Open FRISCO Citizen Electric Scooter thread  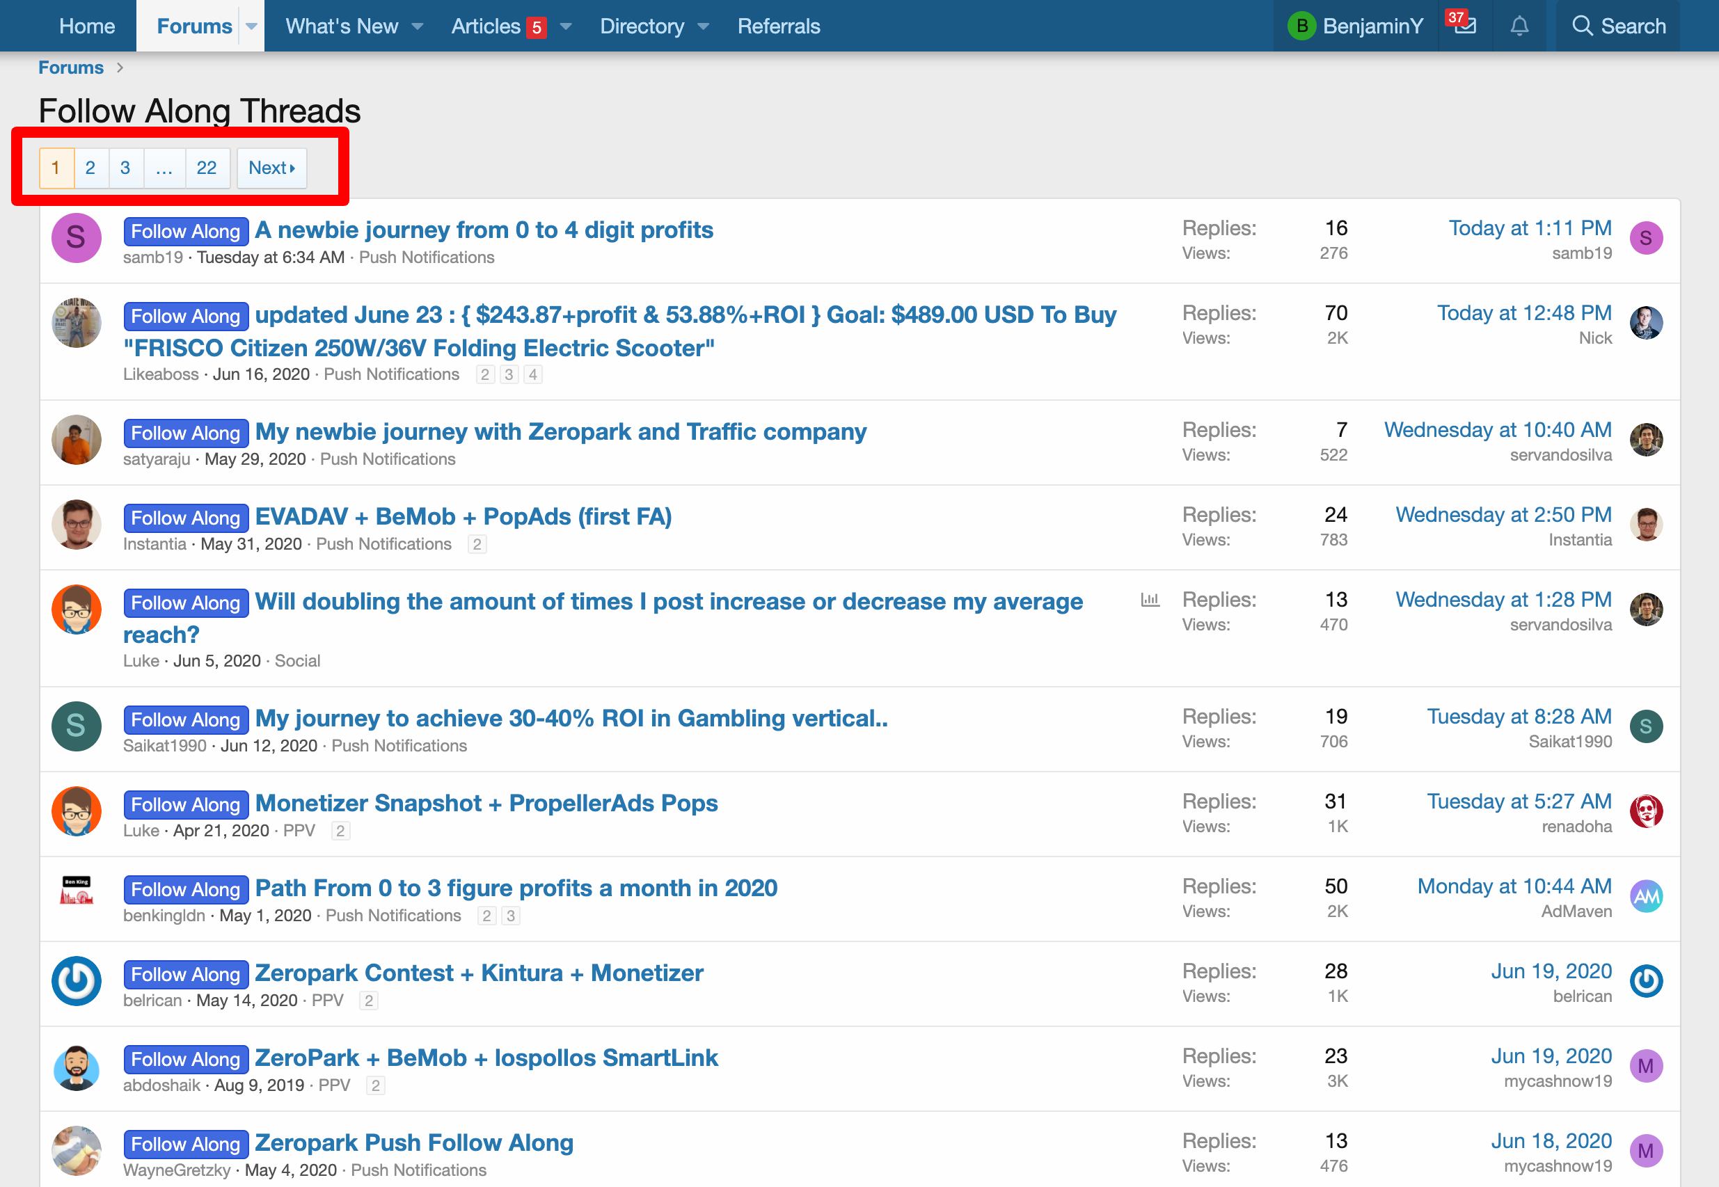619,331
